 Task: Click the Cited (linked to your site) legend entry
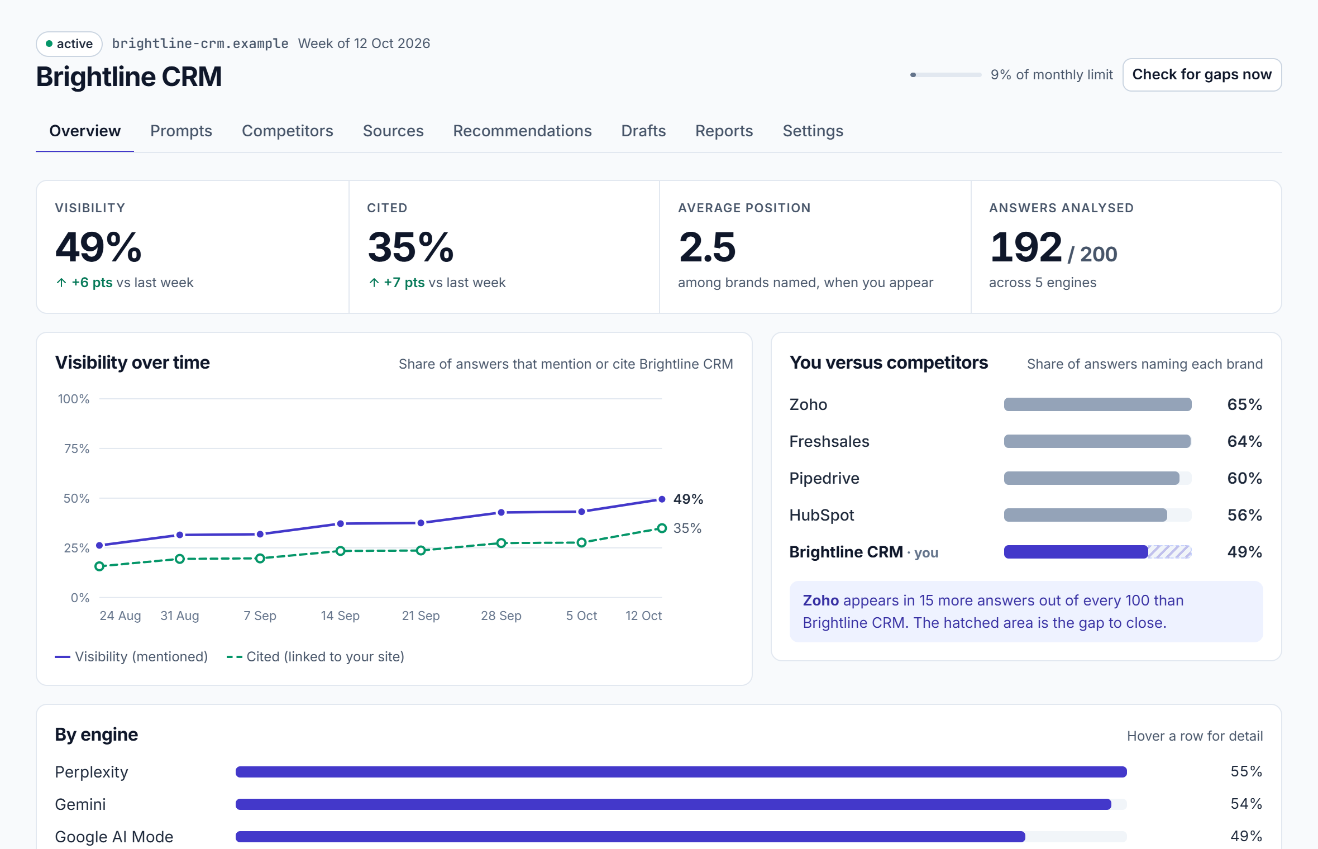[316, 657]
